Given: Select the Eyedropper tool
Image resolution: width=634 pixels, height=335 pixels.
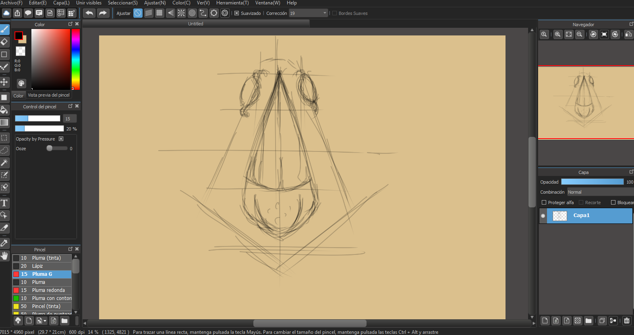Looking at the screenshot, I should click(4, 243).
